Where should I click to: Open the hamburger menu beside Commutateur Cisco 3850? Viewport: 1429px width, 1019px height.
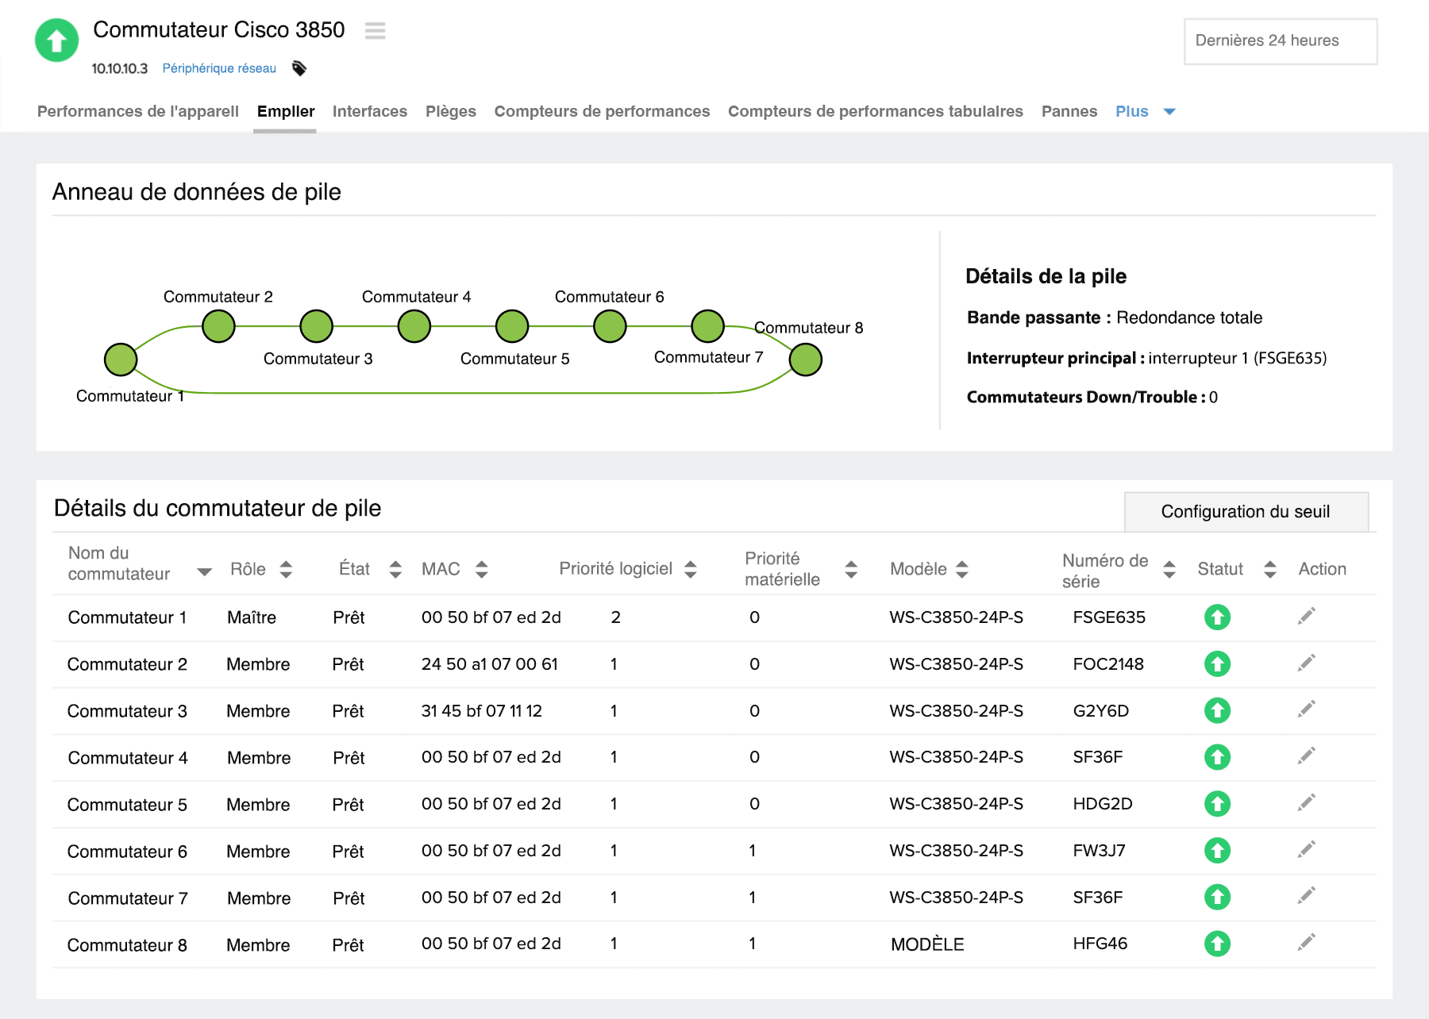click(x=374, y=31)
